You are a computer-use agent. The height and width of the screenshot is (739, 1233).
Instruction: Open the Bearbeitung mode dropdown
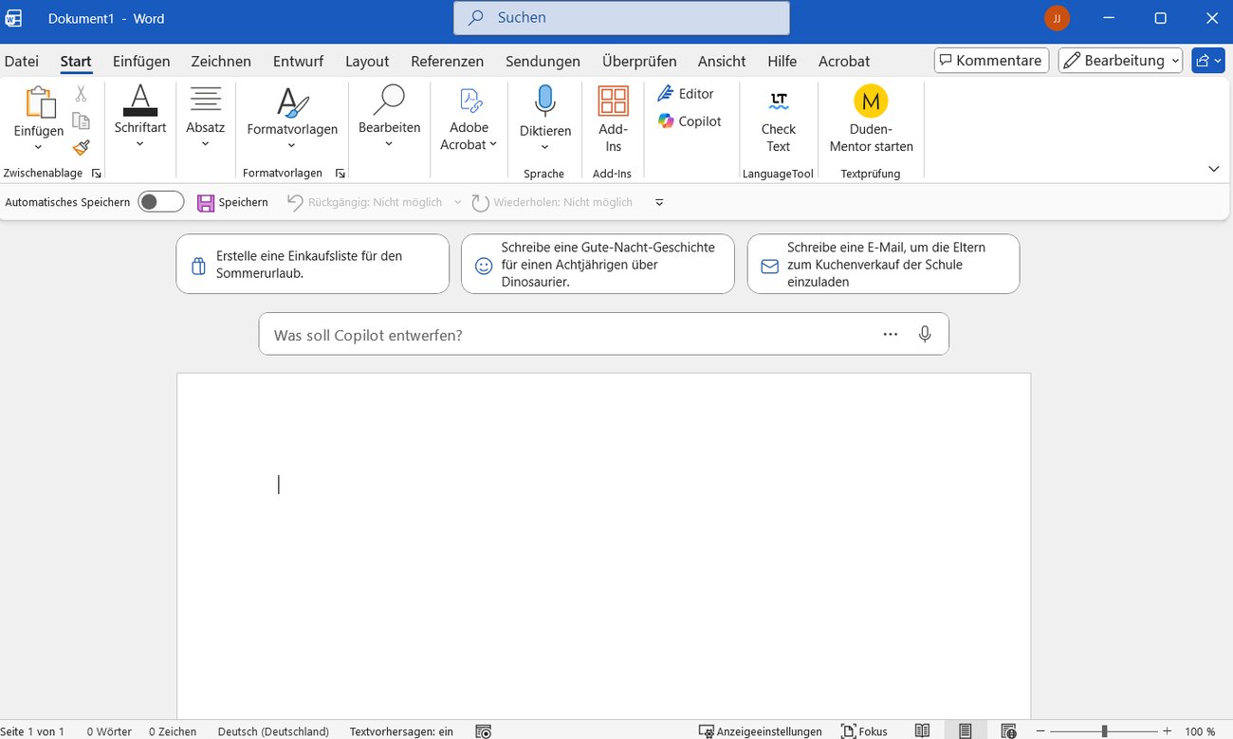click(x=1120, y=61)
